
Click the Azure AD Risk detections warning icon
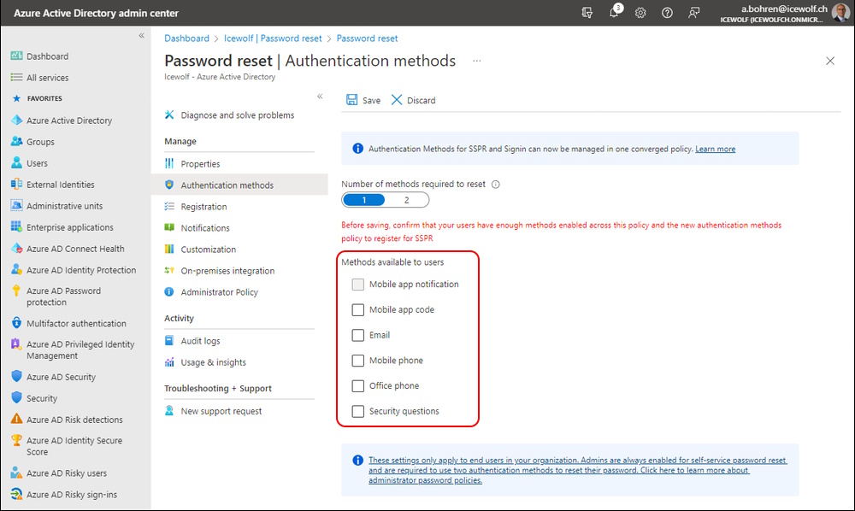point(16,419)
